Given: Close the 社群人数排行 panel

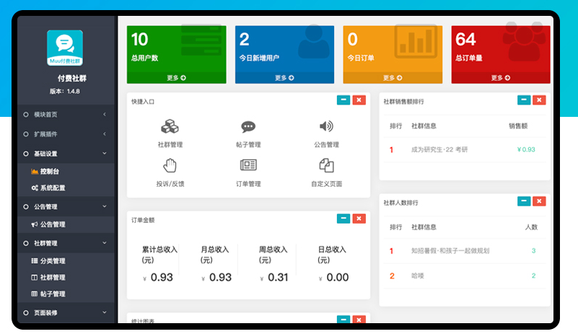Looking at the screenshot, I should pyautogui.click(x=539, y=201).
